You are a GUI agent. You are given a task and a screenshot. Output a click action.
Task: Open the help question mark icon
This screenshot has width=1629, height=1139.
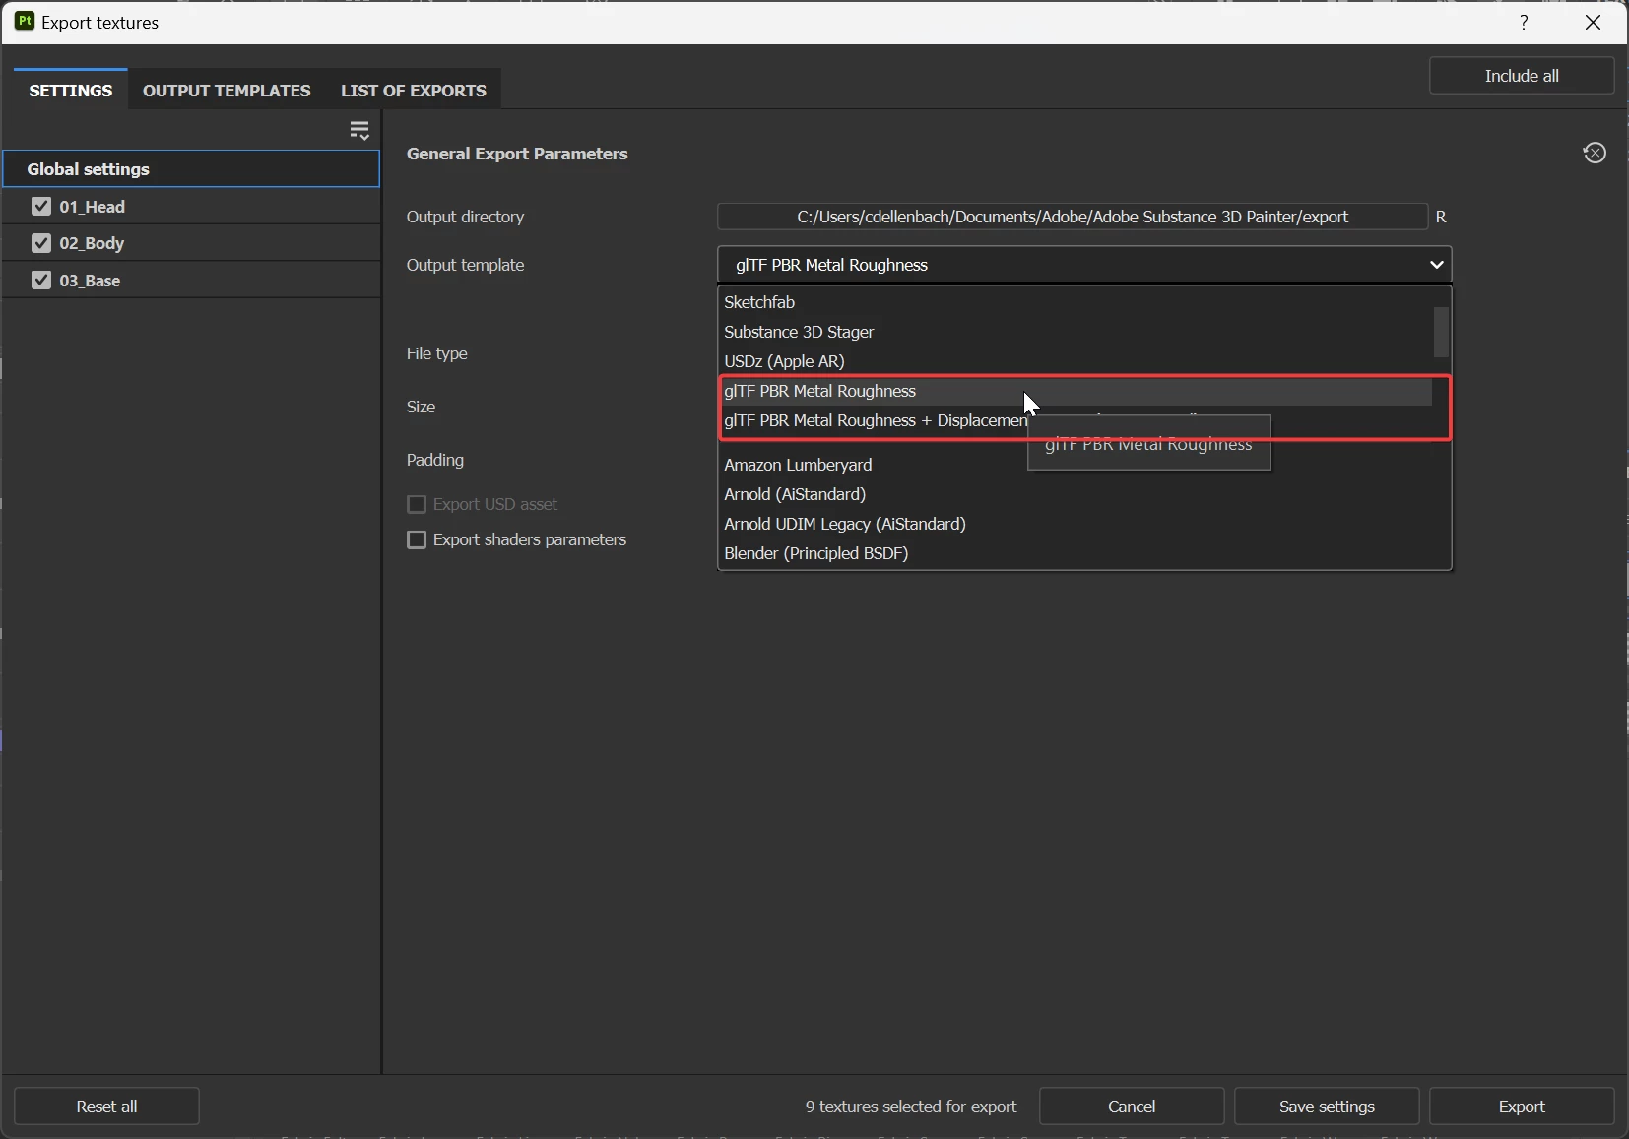click(x=1525, y=22)
